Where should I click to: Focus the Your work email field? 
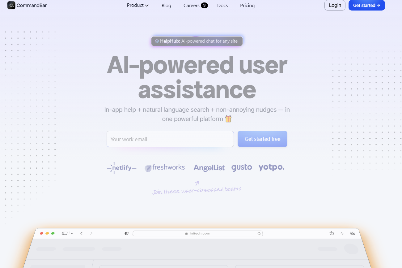(x=170, y=139)
